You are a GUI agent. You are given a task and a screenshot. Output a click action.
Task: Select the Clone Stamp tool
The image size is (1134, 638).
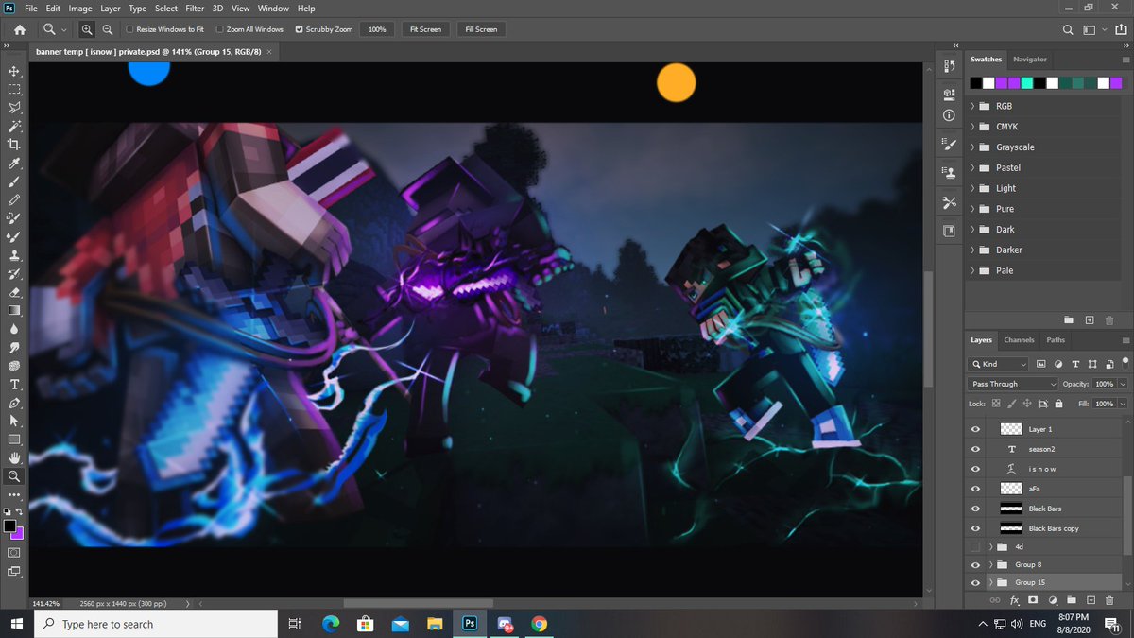click(14, 255)
